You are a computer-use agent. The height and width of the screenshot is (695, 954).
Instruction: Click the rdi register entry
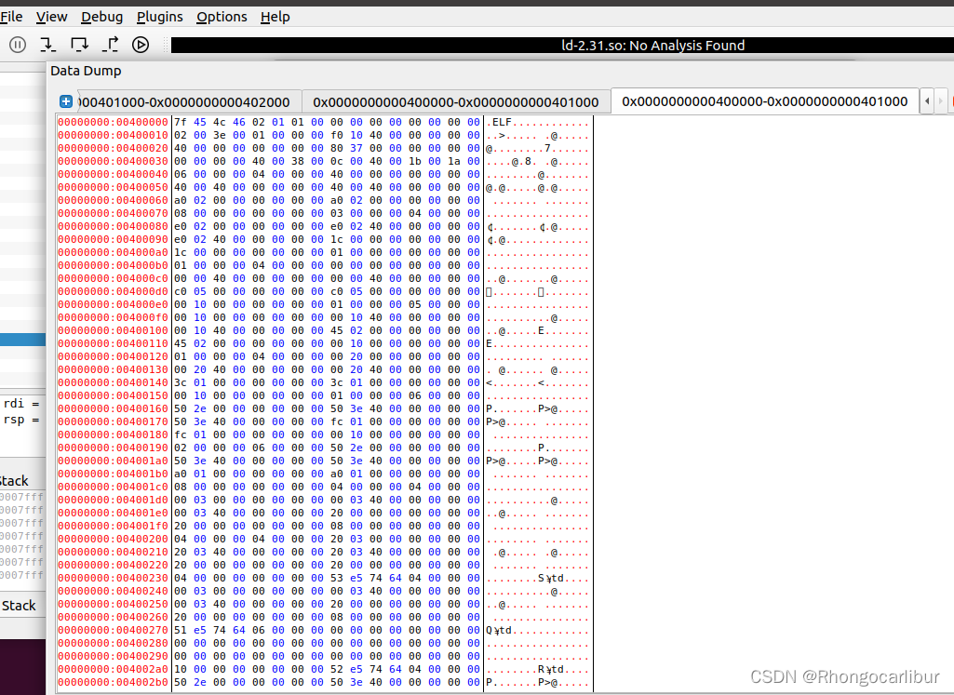[x=21, y=404]
